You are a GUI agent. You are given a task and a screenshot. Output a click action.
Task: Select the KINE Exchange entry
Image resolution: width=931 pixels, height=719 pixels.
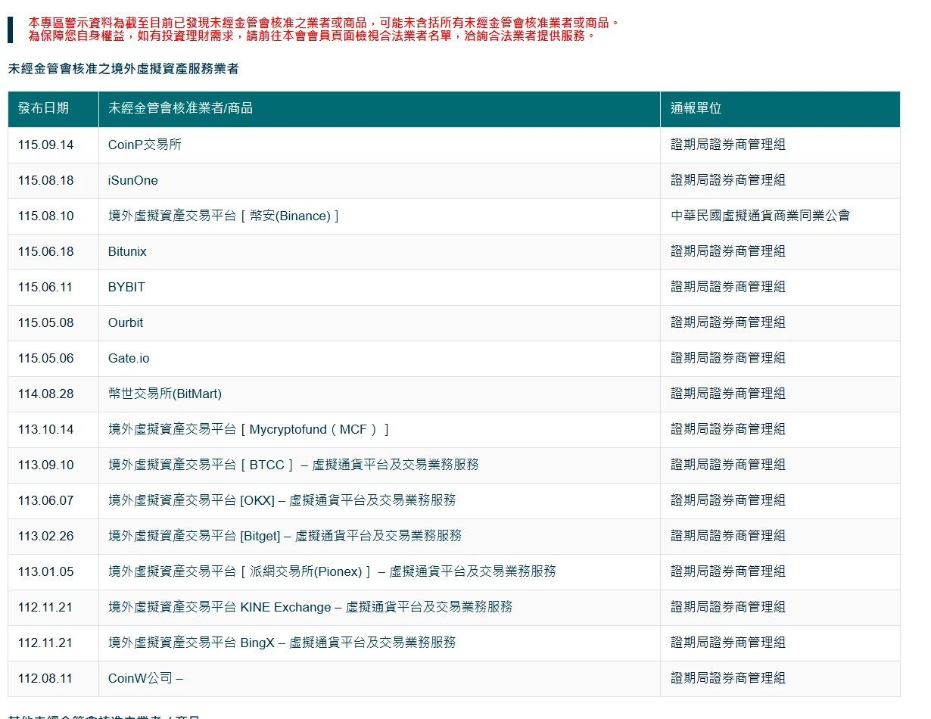pyautogui.click(x=310, y=607)
